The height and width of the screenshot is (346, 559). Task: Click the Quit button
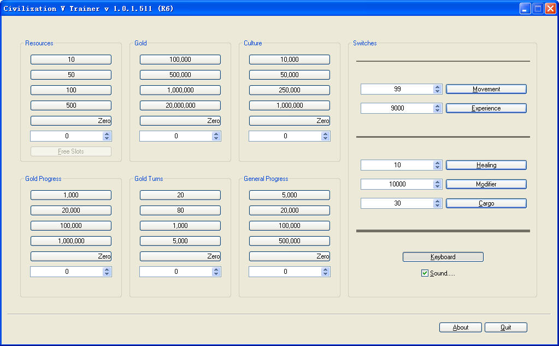506,327
